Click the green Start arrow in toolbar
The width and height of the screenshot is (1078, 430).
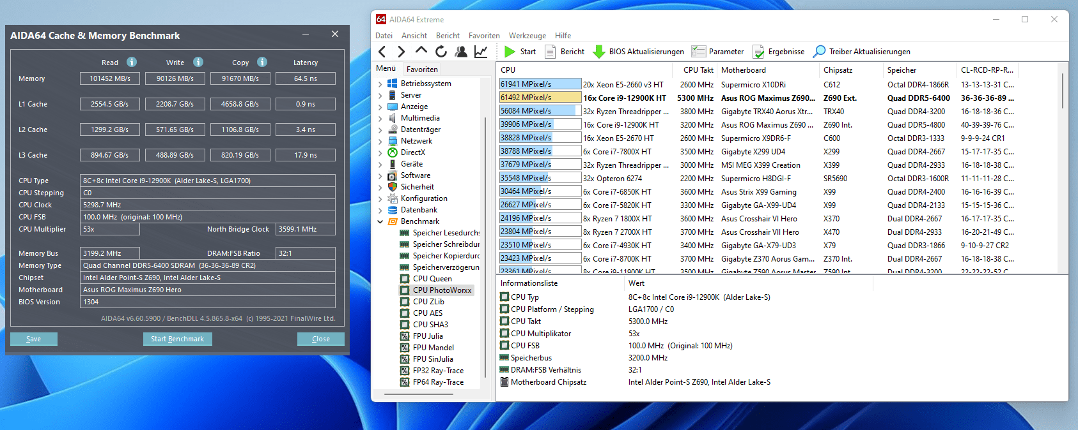click(x=510, y=52)
